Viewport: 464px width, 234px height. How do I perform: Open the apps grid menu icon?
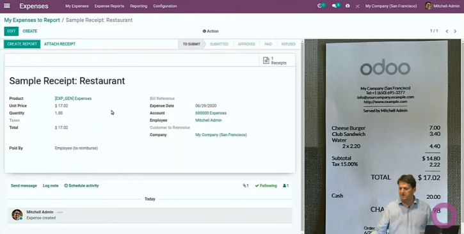[7, 6]
